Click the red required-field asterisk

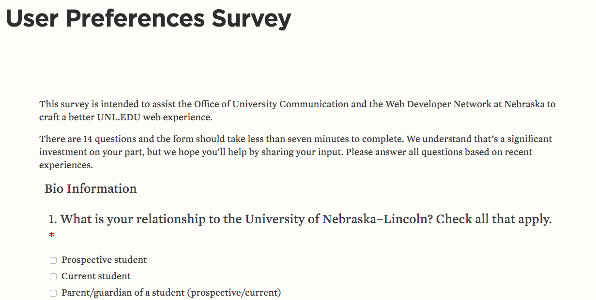pyautogui.click(x=51, y=236)
